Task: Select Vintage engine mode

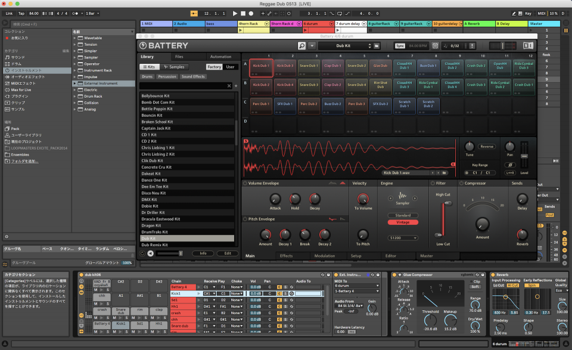Action: [x=403, y=222]
